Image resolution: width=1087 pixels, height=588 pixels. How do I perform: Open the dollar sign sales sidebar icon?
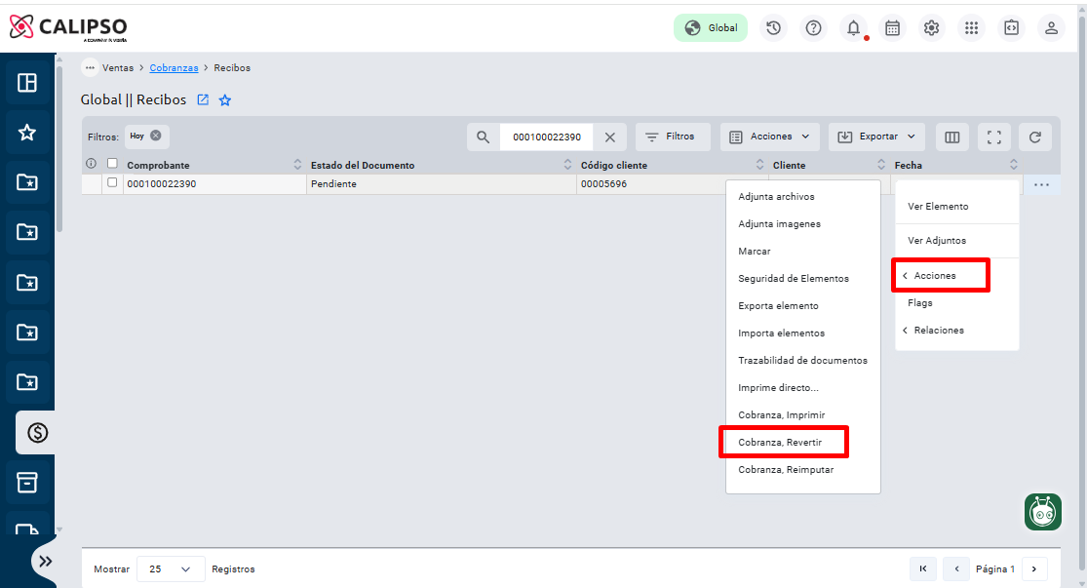point(37,433)
